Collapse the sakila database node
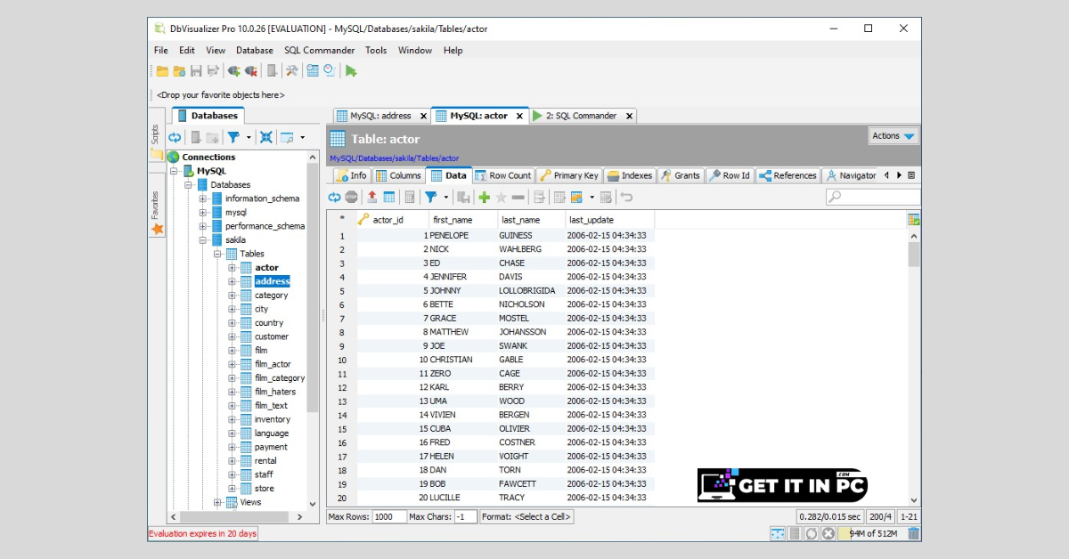The width and height of the screenshot is (1069, 559). click(203, 240)
